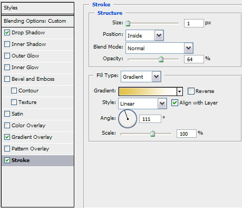
Task: Open the gradient Style dropdown
Action: pyautogui.click(x=142, y=103)
